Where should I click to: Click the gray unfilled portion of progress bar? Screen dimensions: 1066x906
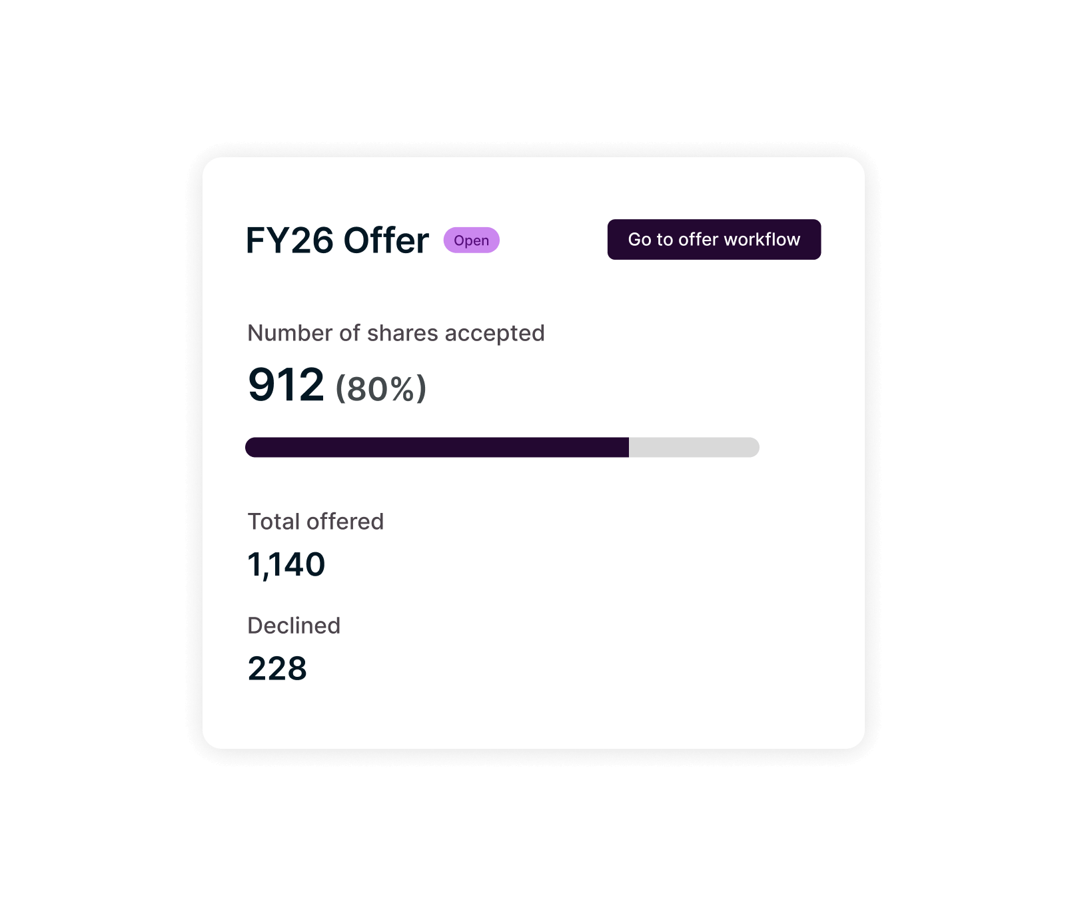(693, 448)
